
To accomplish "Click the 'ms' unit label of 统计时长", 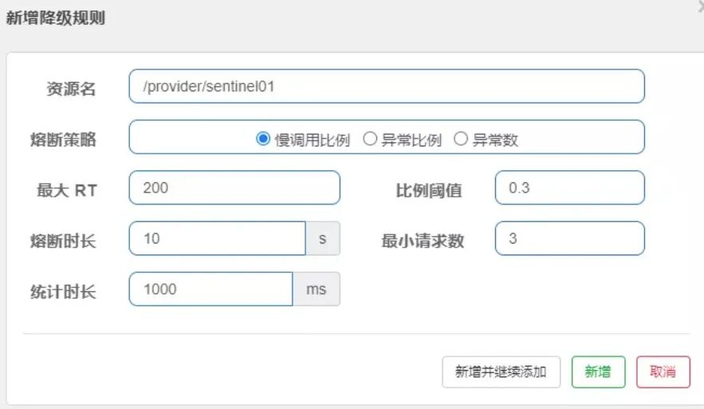I will (x=316, y=289).
